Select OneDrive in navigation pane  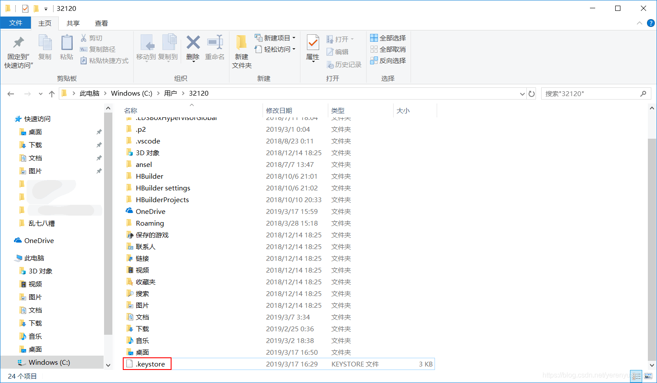click(x=34, y=240)
